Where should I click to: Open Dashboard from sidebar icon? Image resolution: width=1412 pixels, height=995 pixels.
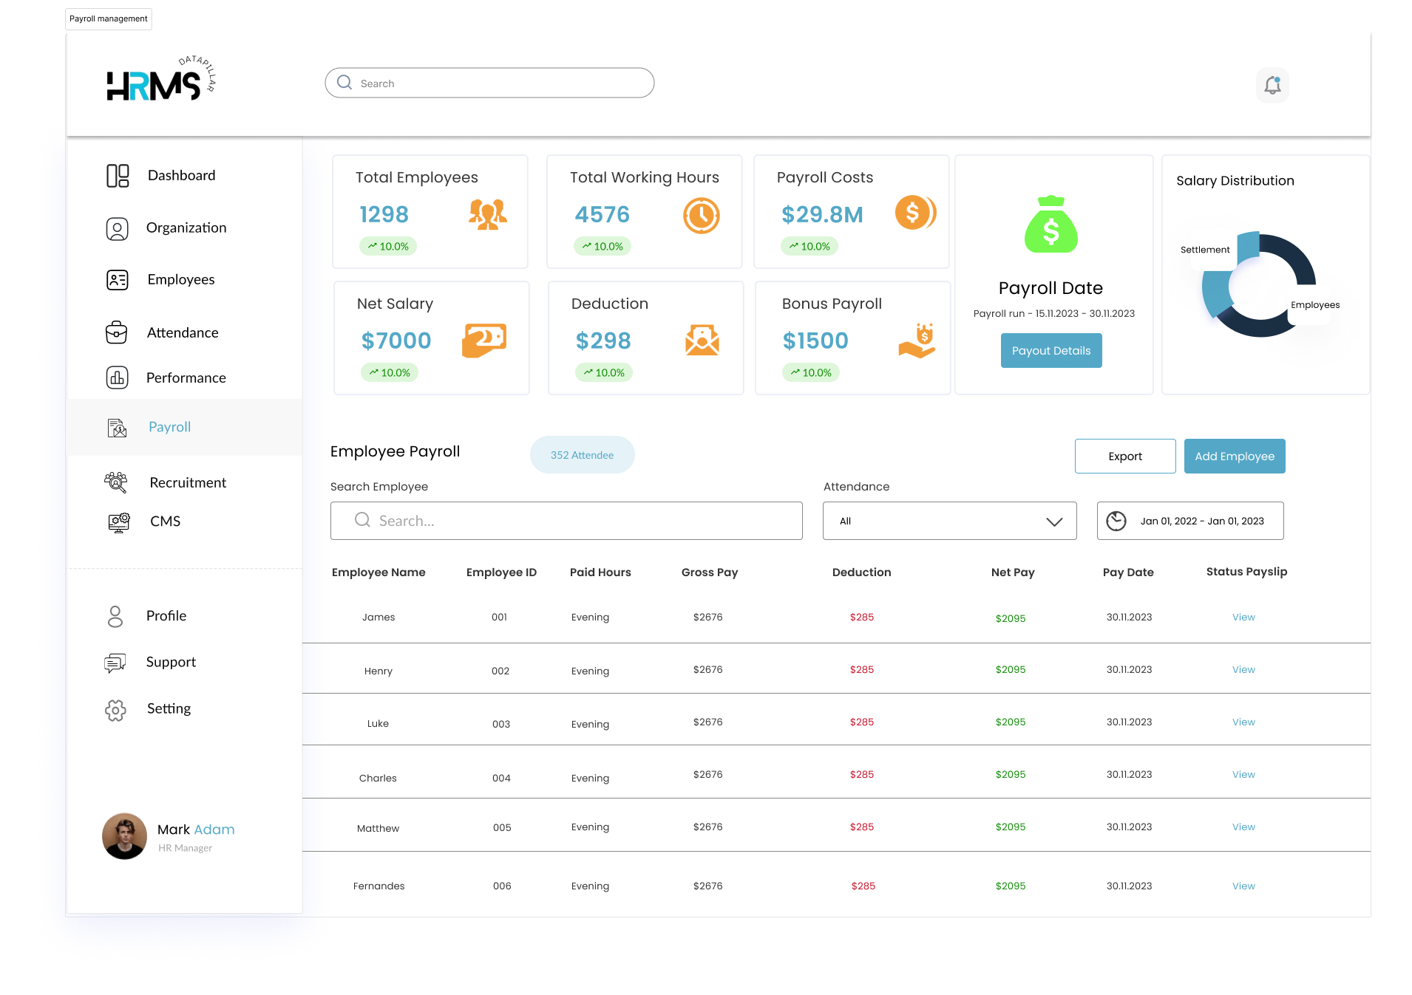(x=118, y=176)
